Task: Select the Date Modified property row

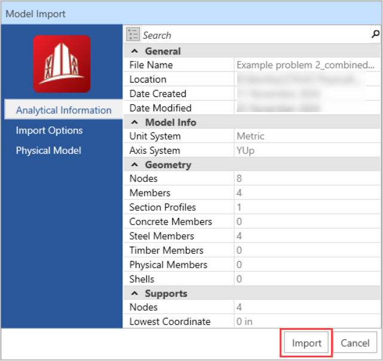Action: (252, 108)
